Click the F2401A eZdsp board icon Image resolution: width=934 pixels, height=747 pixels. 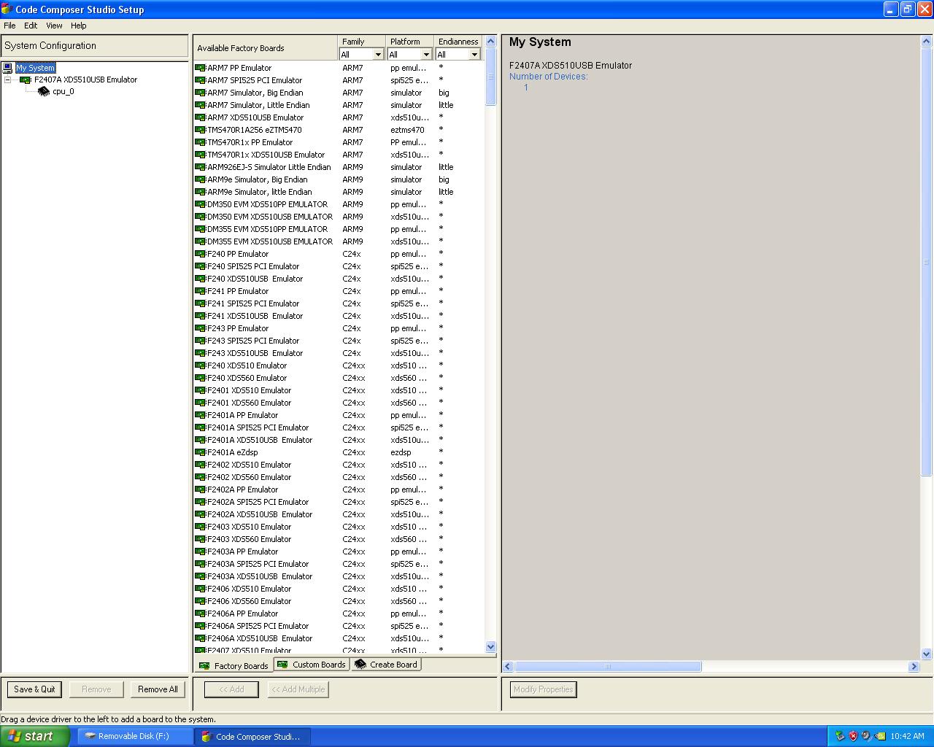(x=201, y=452)
